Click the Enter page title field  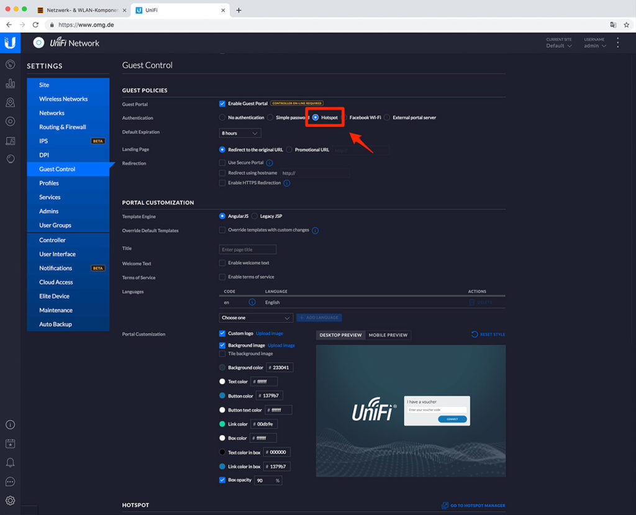[x=248, y=250]
